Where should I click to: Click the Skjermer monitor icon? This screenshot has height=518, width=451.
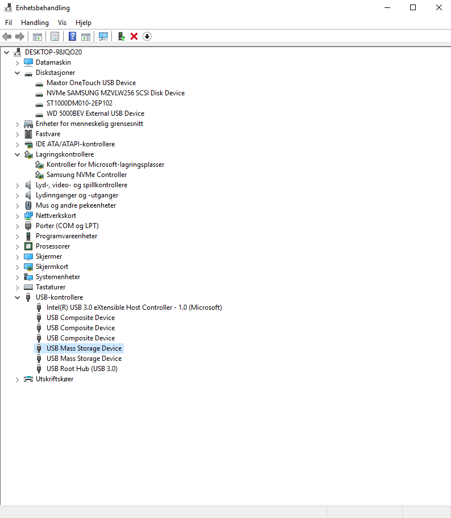pos(28,256)
